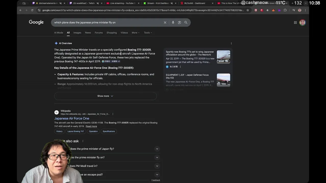This screenshot has width=326, height=183.
Task: Expand the escape pod question
Action: click(x=157, y=175)
